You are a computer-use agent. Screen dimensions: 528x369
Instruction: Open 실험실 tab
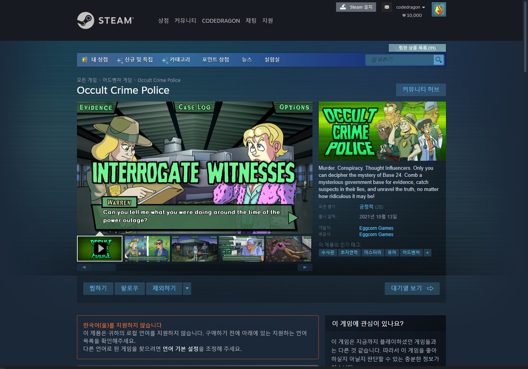272,60
